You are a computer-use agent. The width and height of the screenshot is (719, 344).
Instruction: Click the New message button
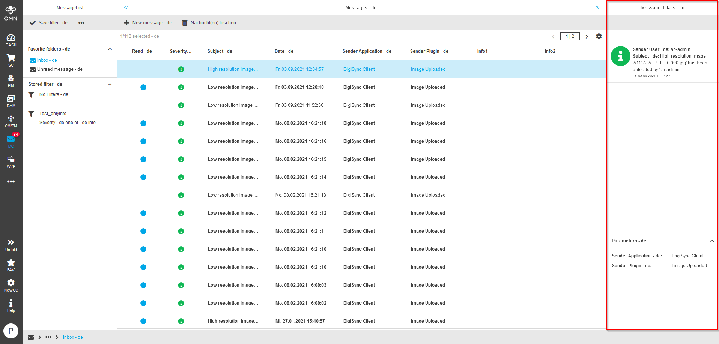click(x=148, y=23)
